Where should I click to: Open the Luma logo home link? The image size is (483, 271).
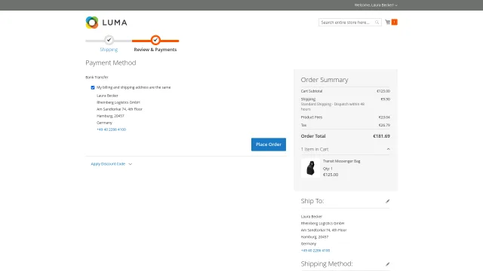[106, 23]
